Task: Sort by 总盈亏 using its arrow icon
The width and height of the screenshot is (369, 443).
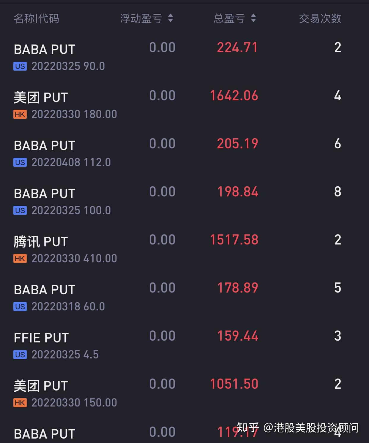Action: pos(253,18)
